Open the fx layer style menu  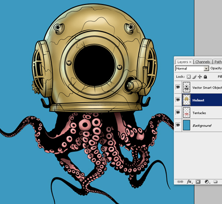pyautogui.click(x=190, y=181)
